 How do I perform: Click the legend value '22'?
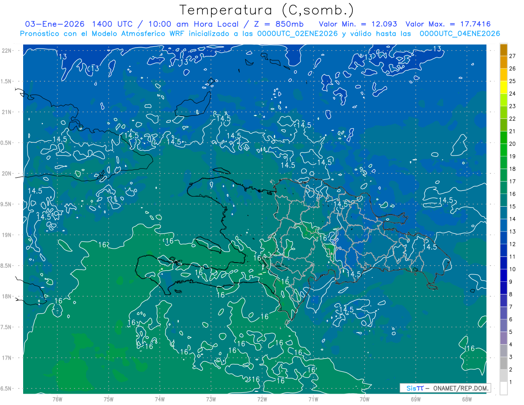[x=512, y=119]
